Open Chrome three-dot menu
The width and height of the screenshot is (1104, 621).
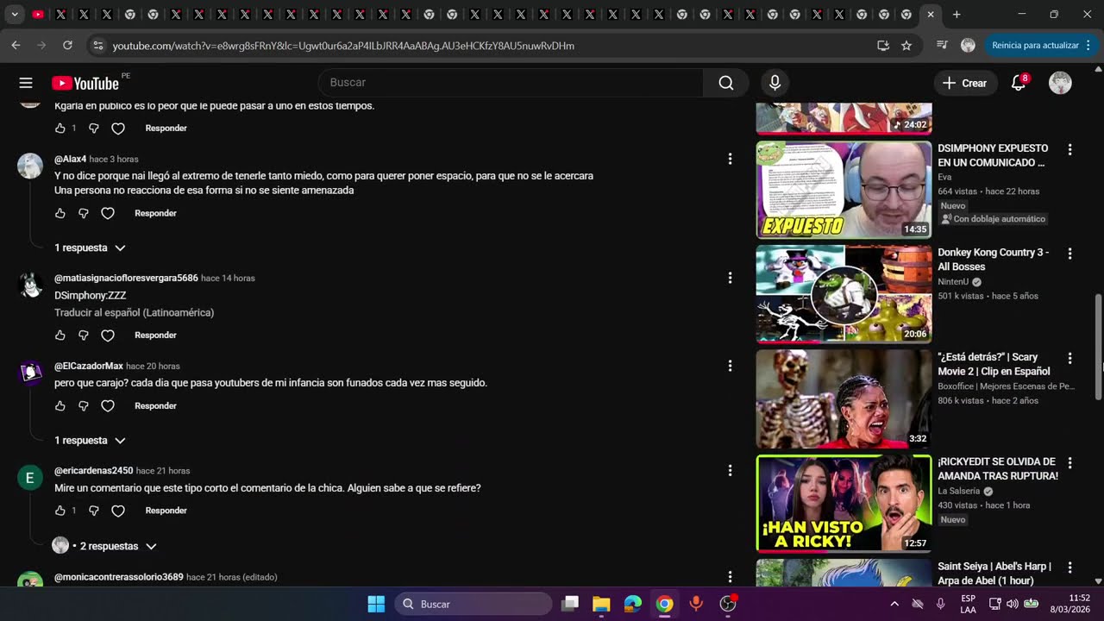(x=1088, y=45)
